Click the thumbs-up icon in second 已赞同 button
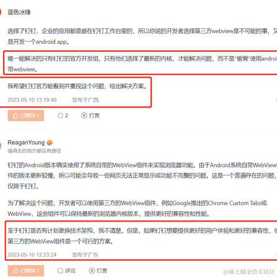Screen dimensions: 277x277 pyautogui.click(x=16, y=271)
